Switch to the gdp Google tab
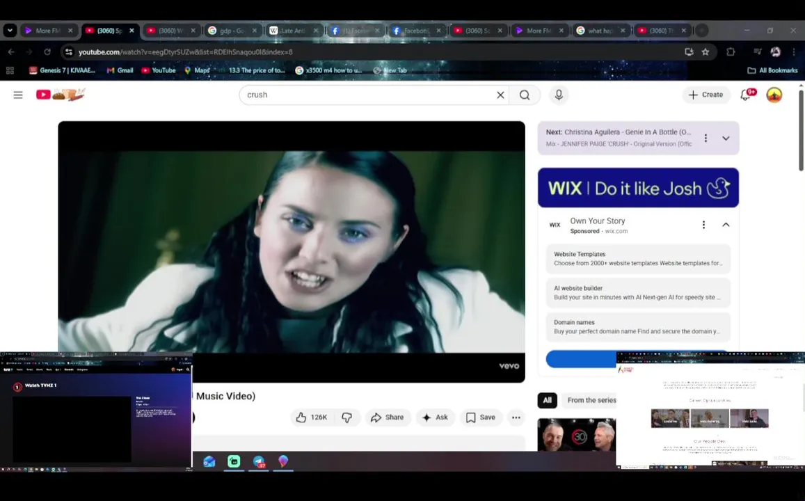The image size is (805, 501). (x=232, y=31)
